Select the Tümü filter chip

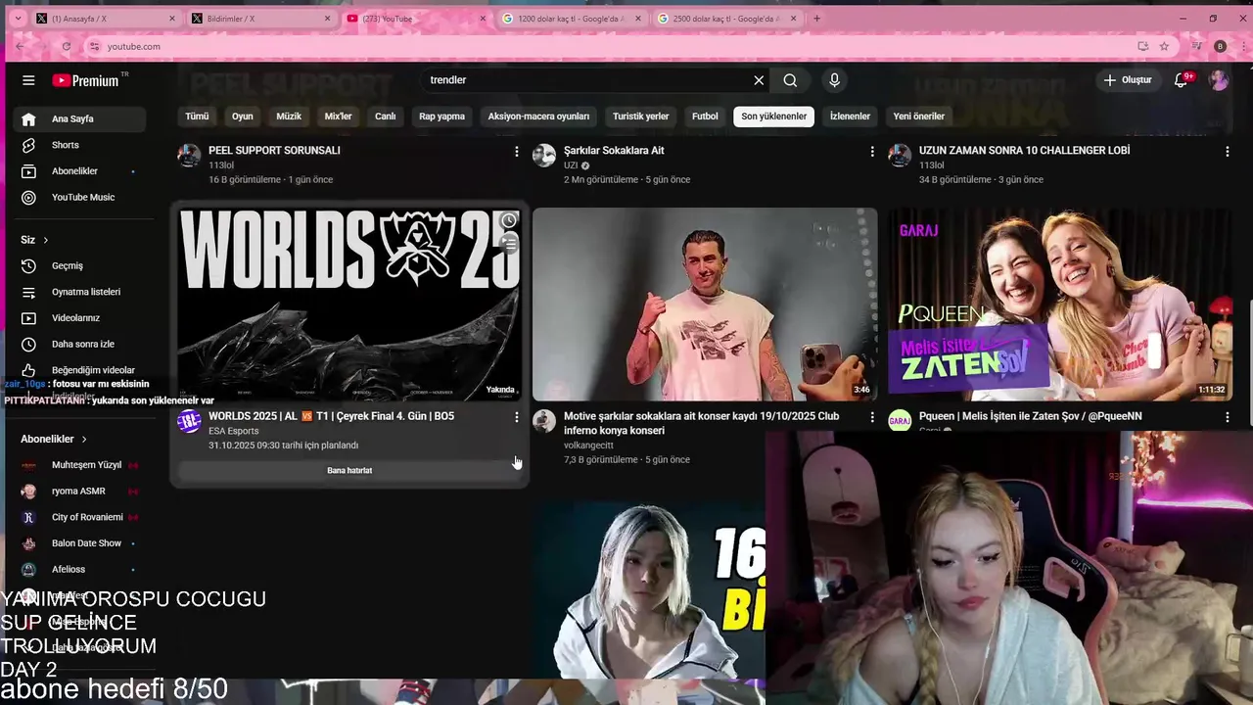(197, 117)
